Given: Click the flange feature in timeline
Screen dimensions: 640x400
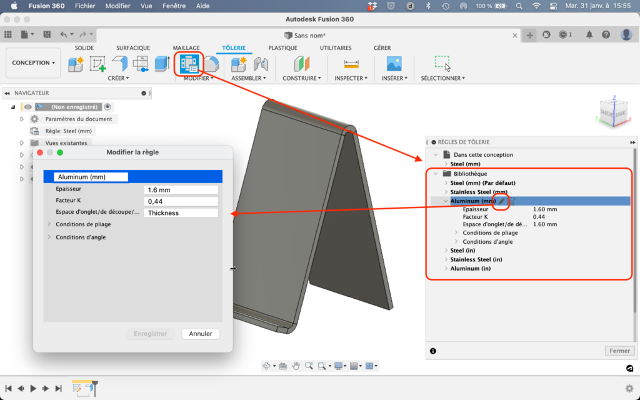Looking at the screenshot, I should pos(90,388).
